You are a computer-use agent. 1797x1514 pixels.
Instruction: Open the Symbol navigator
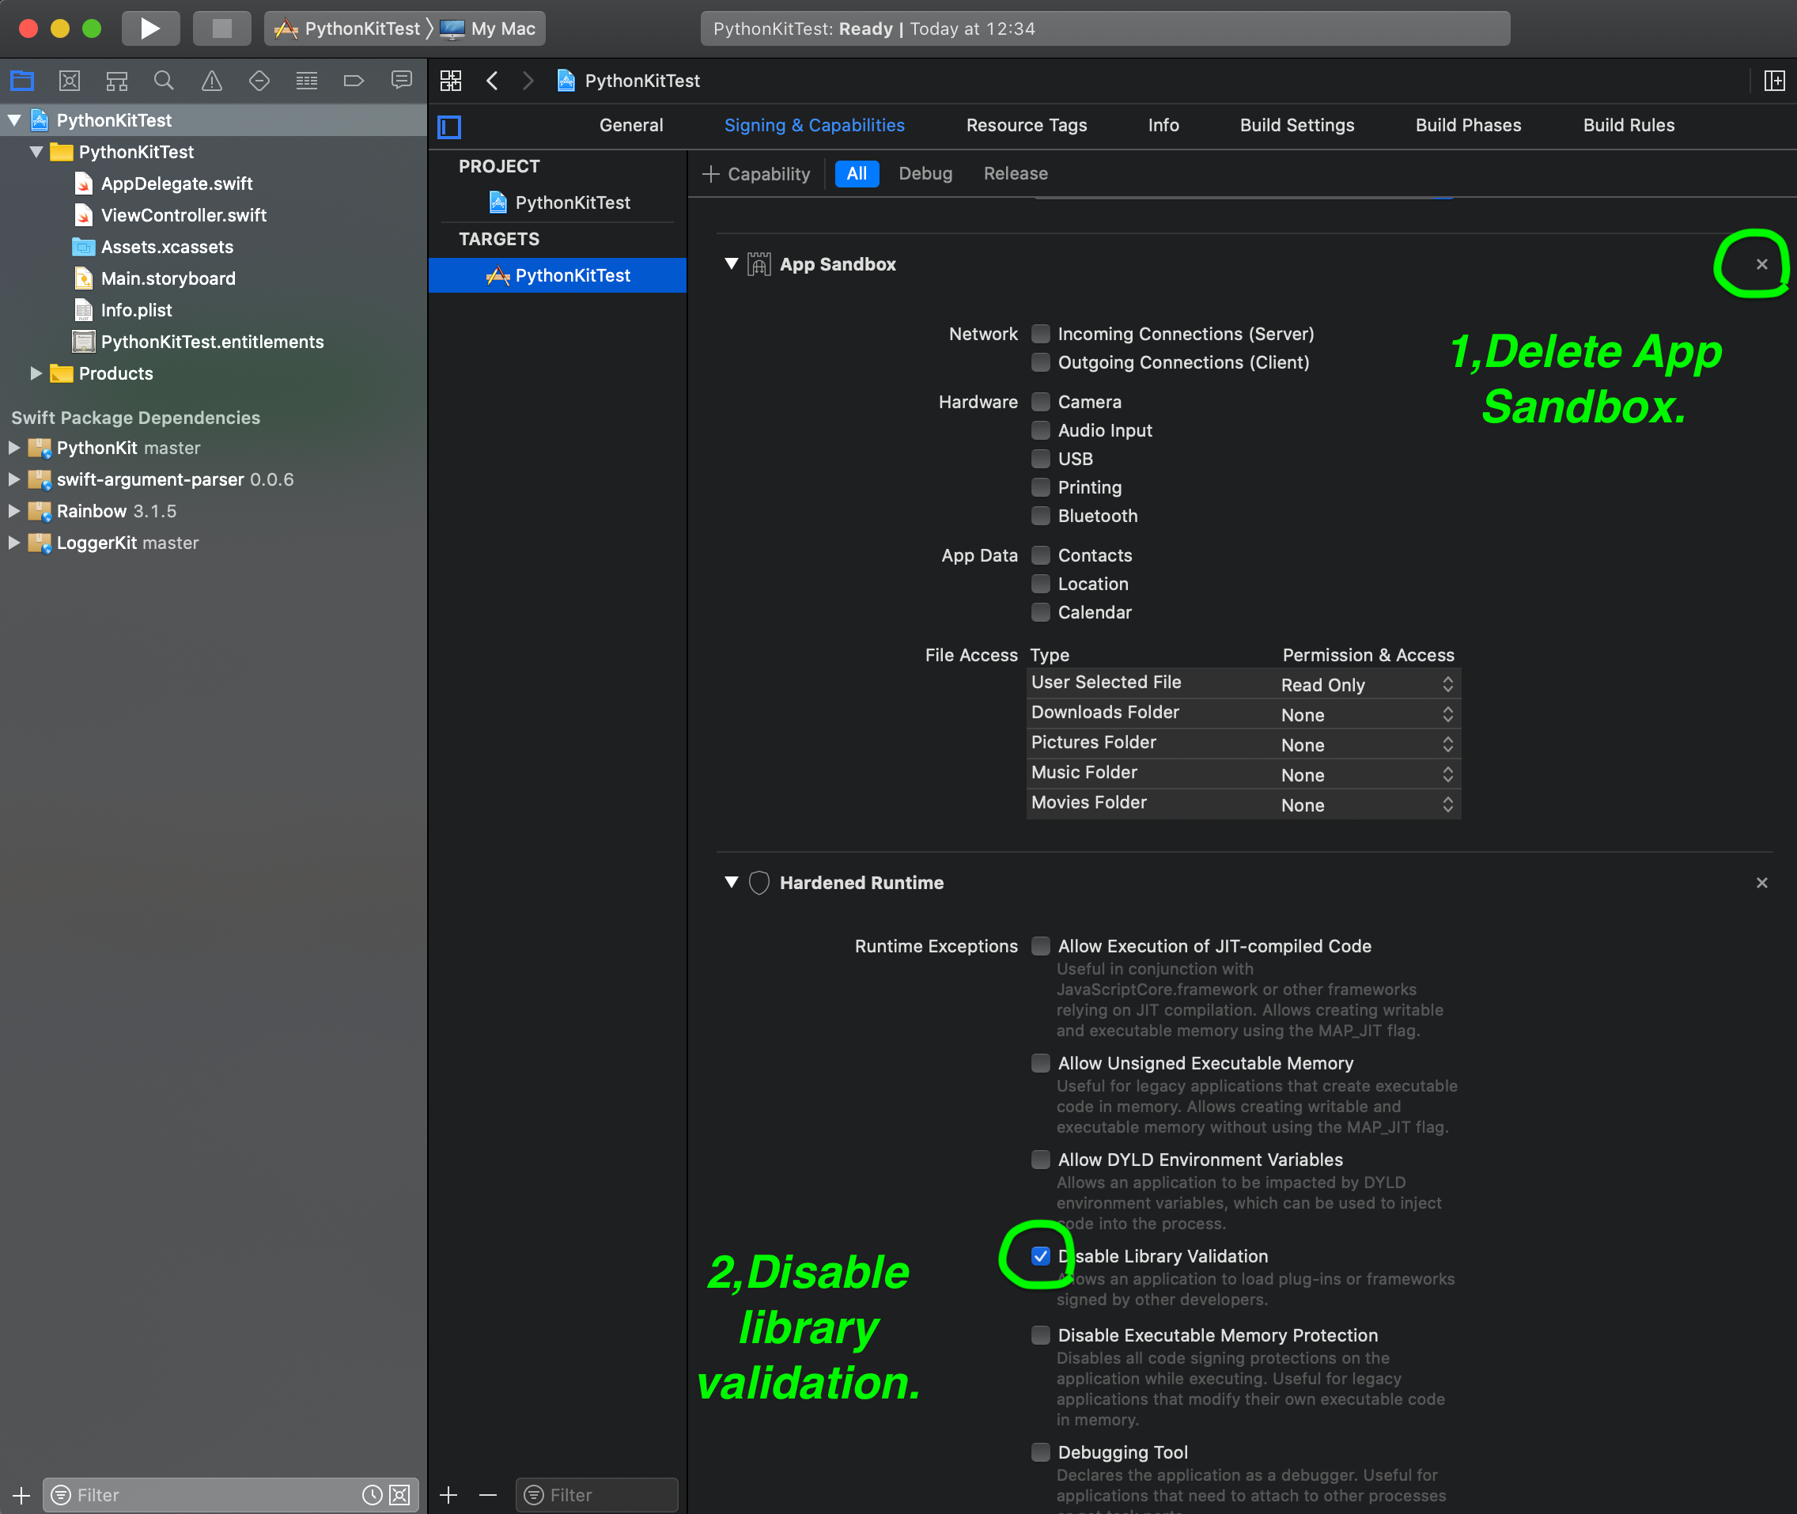(x=117, y=81)
